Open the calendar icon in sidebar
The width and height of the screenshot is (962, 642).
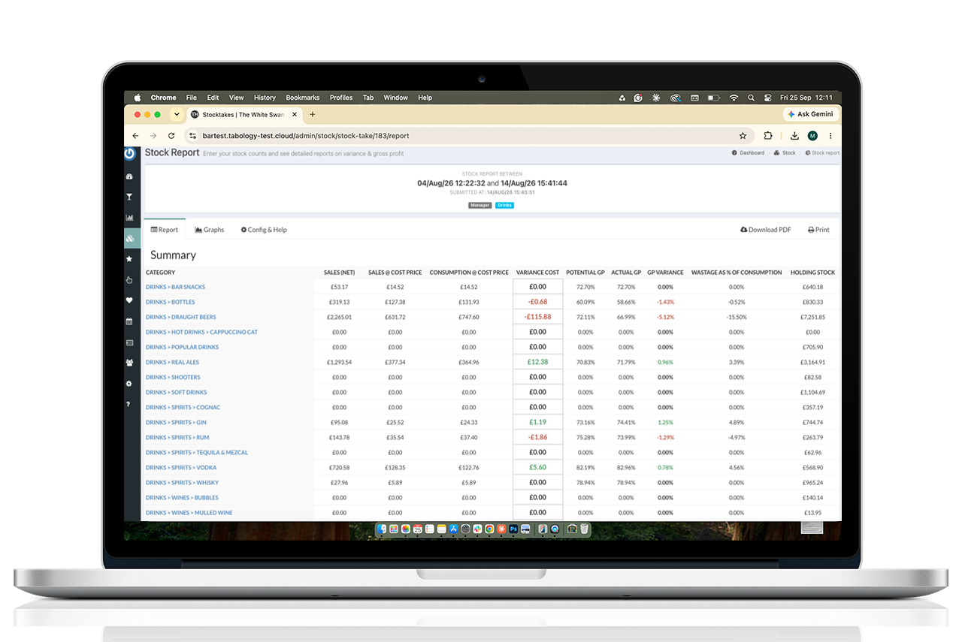129,321
